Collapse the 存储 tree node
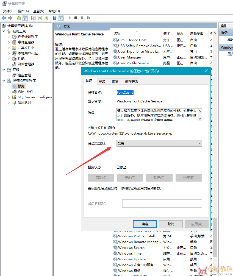The image size is (233, 276). (4, 70)
